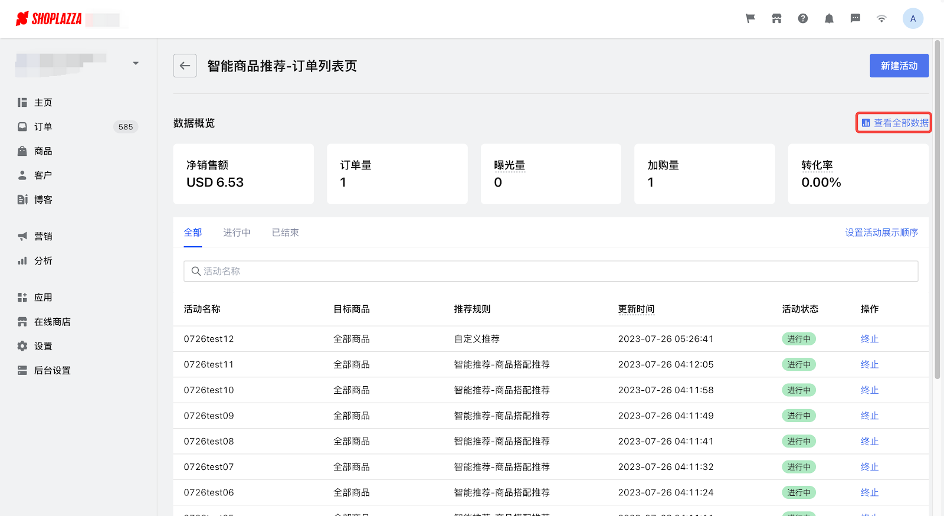This screenshot has width=944, height=516.
Task: Click the 分析 analytics bar chart icon
Action: click(x=22, y=260)
